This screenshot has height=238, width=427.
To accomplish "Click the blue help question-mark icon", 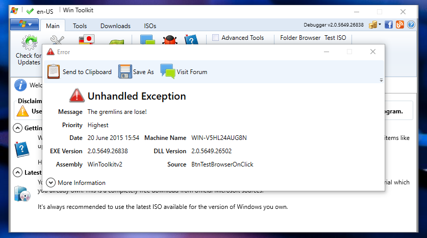I will pos(411,25).
